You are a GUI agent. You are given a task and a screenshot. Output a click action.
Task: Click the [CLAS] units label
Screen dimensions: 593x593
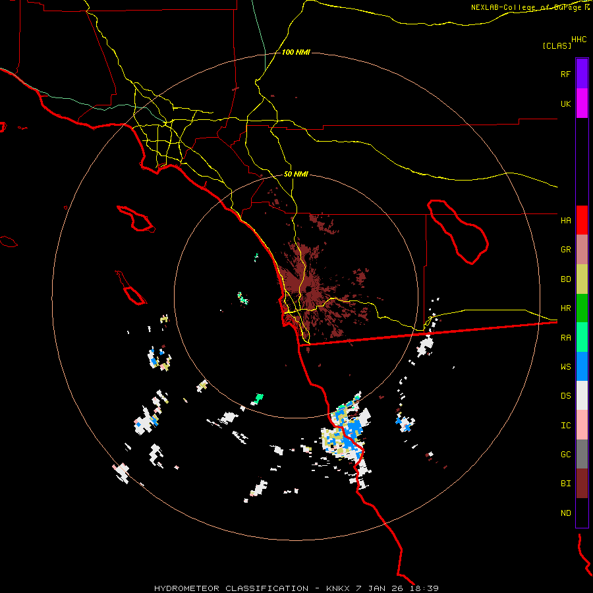557,45
